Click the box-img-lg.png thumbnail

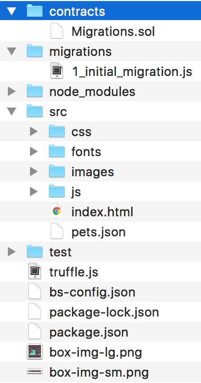(x=35, y=351)
